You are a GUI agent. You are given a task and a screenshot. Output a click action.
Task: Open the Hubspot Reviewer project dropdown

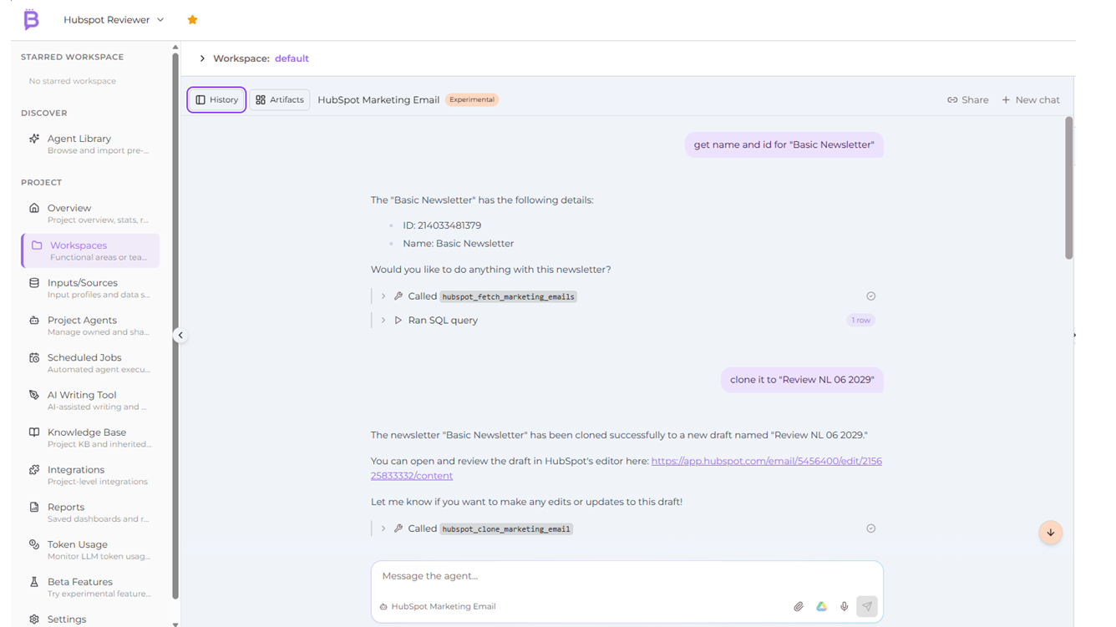[x=114, y=20]
